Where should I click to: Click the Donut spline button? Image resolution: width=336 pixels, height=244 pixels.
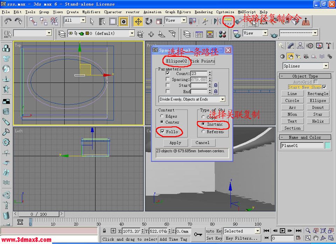(x=318, y=108)
